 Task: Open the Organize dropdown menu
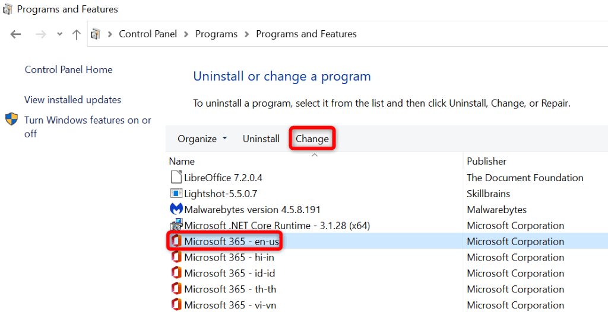[202, 139]
